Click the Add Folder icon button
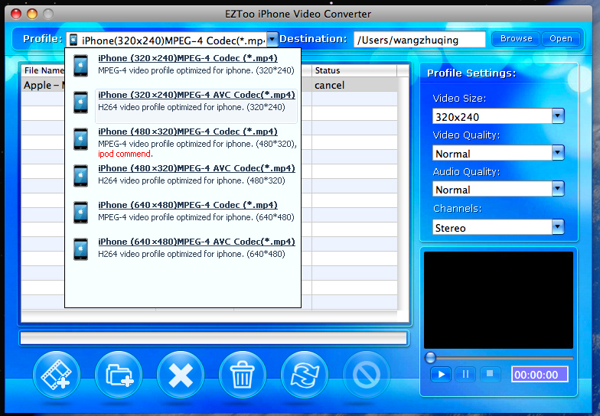This screenshot has height=416, width=600. click(119, 375)
